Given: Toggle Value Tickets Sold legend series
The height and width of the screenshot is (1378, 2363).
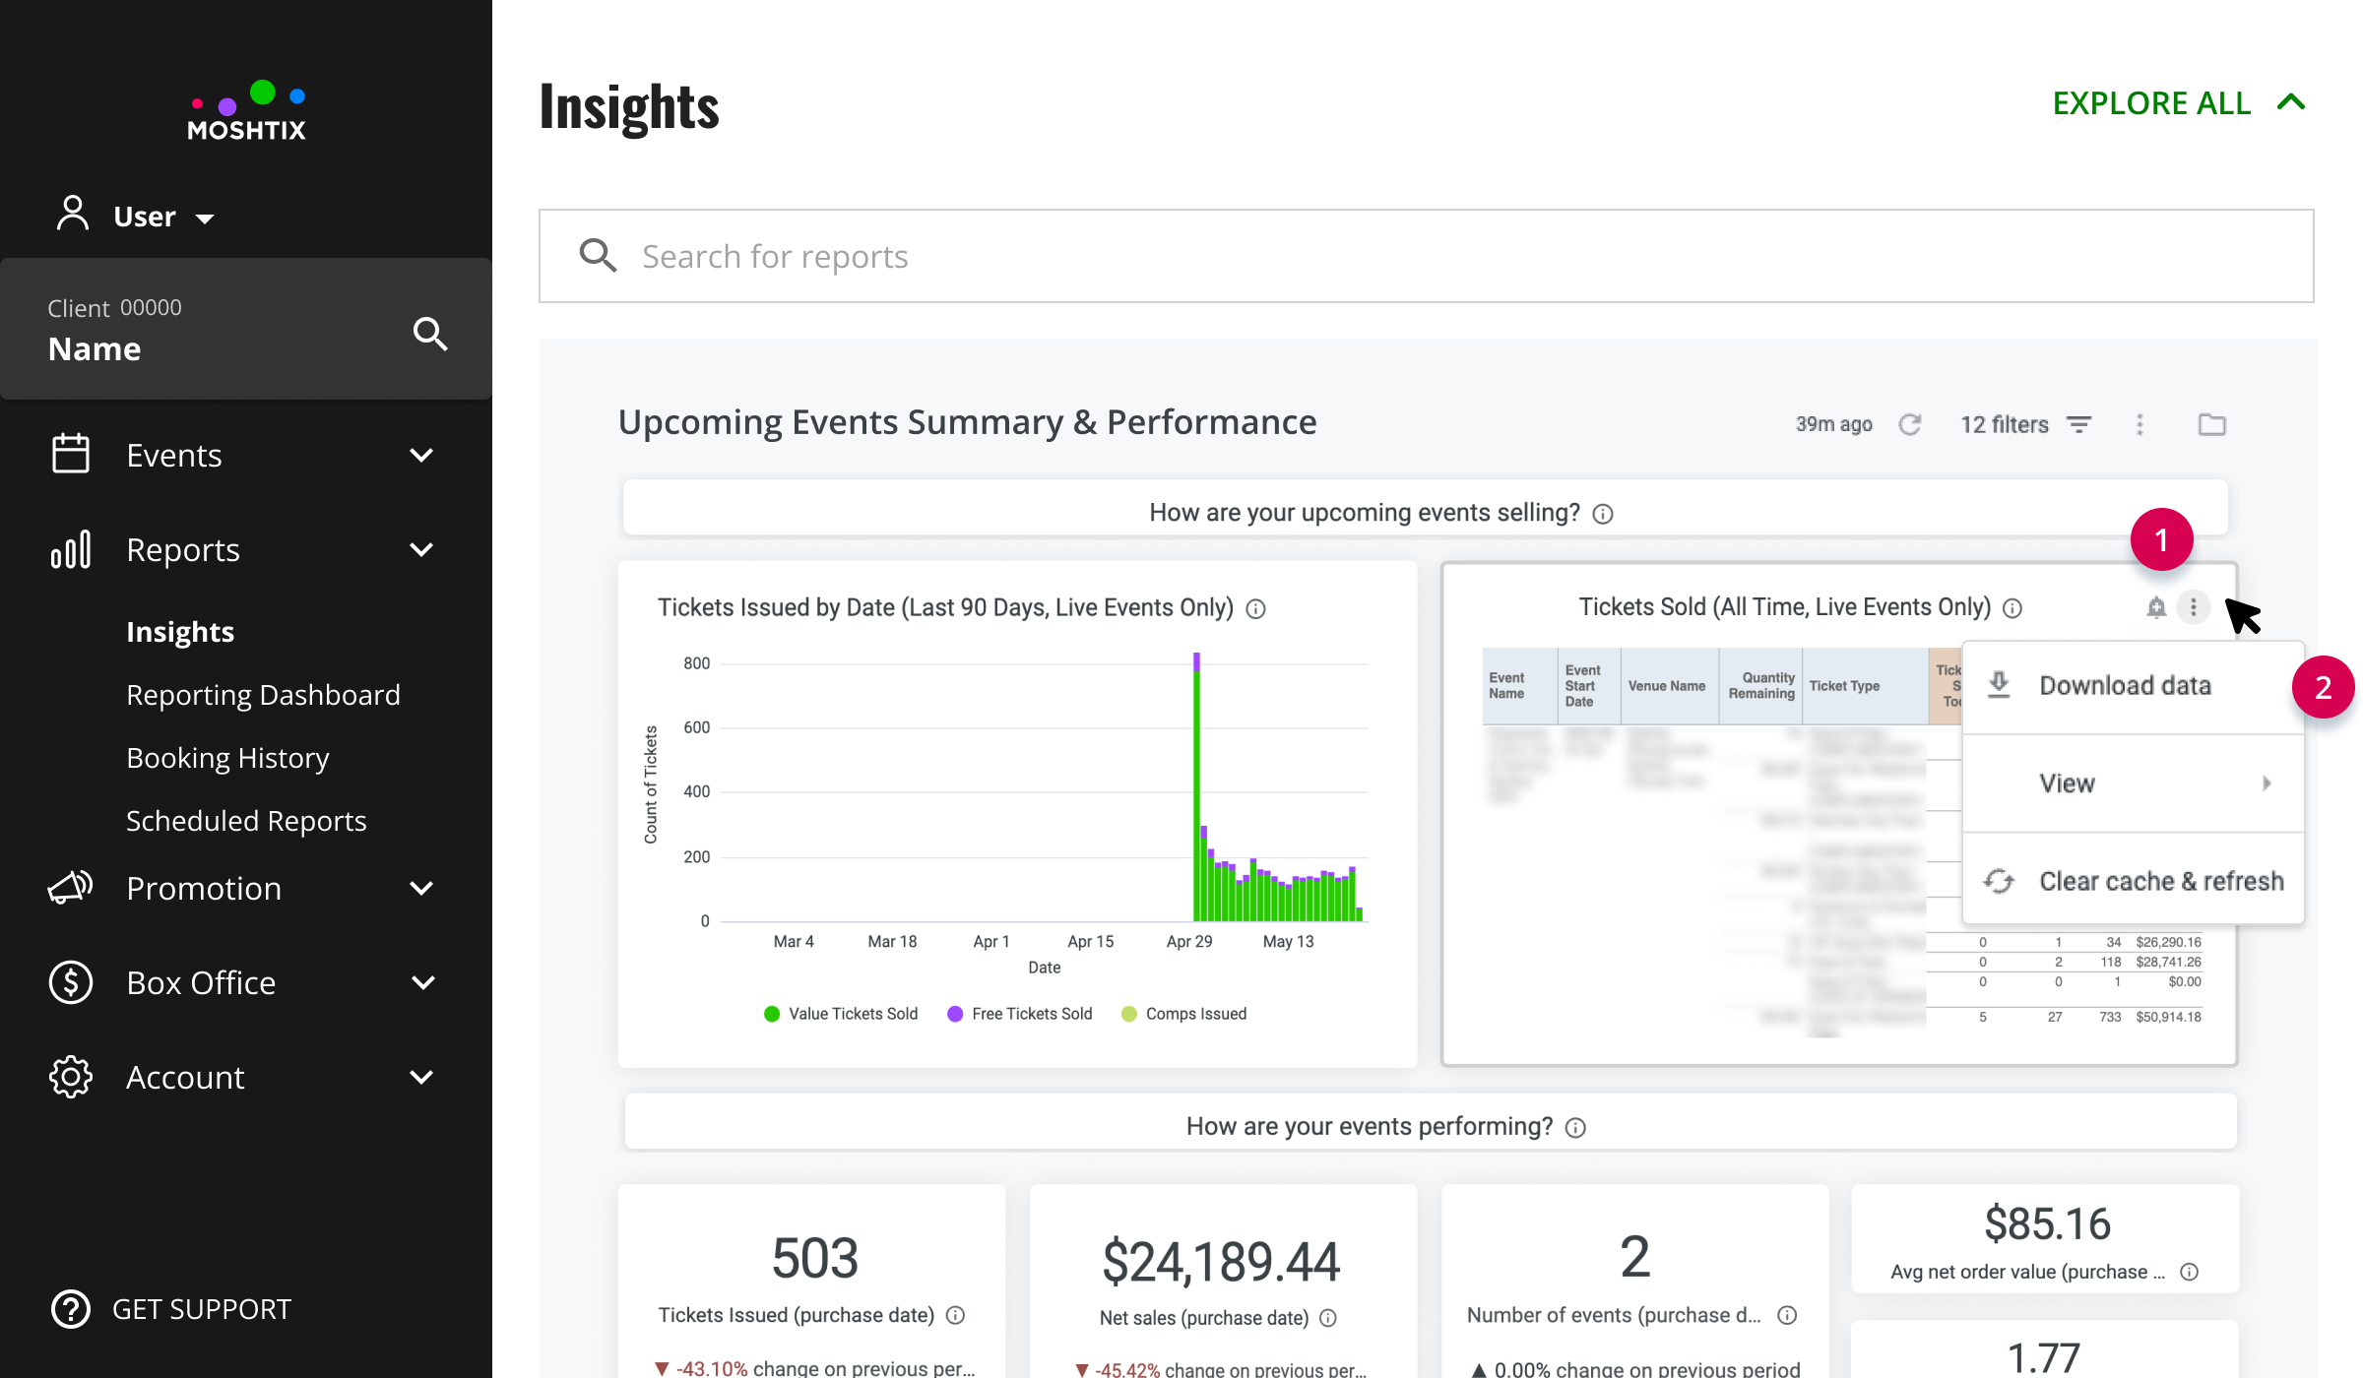Looking at the screenshot, I should tap(841, 1014).
